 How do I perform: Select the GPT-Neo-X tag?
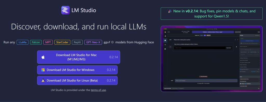tap(93, 42)
